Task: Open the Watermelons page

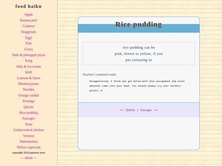Action: 29,141
